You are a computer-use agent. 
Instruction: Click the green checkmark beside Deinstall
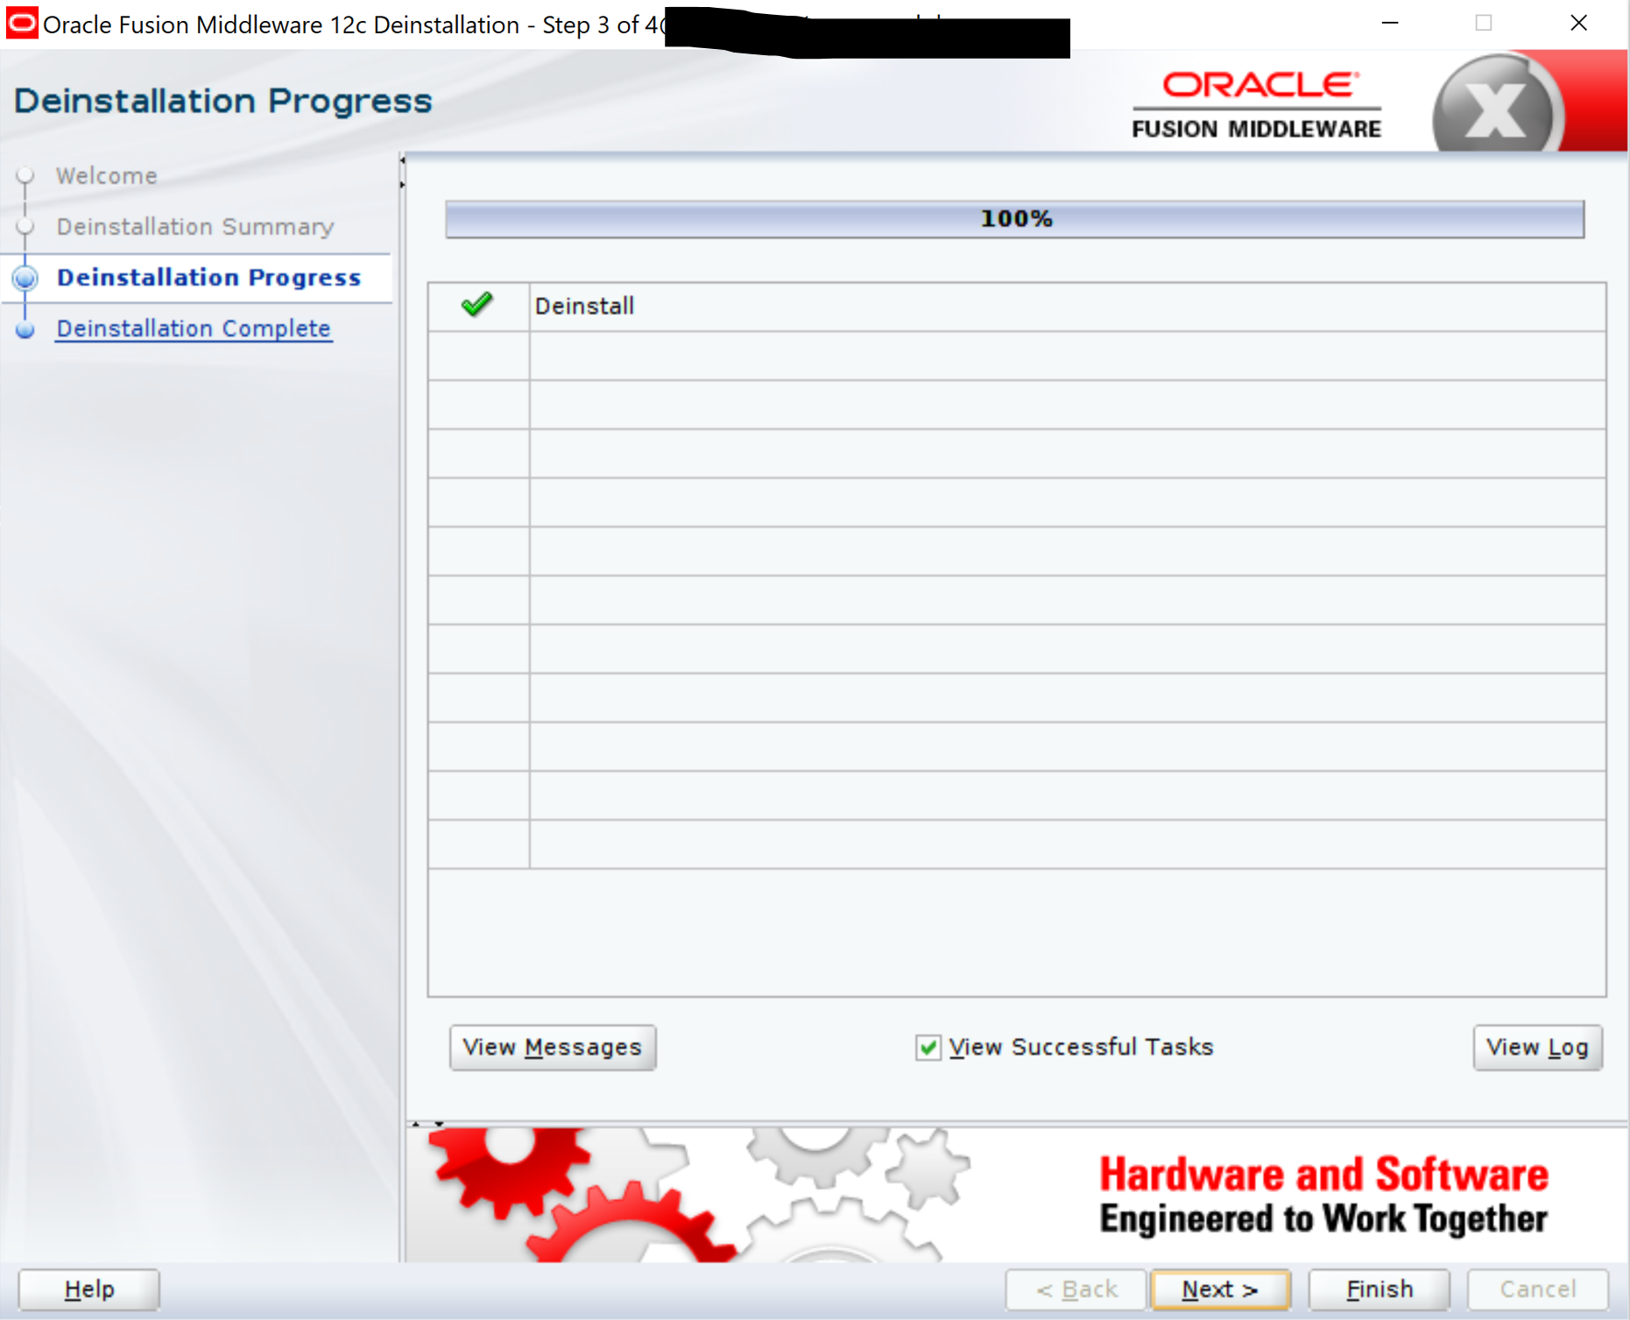pos(477,305)
